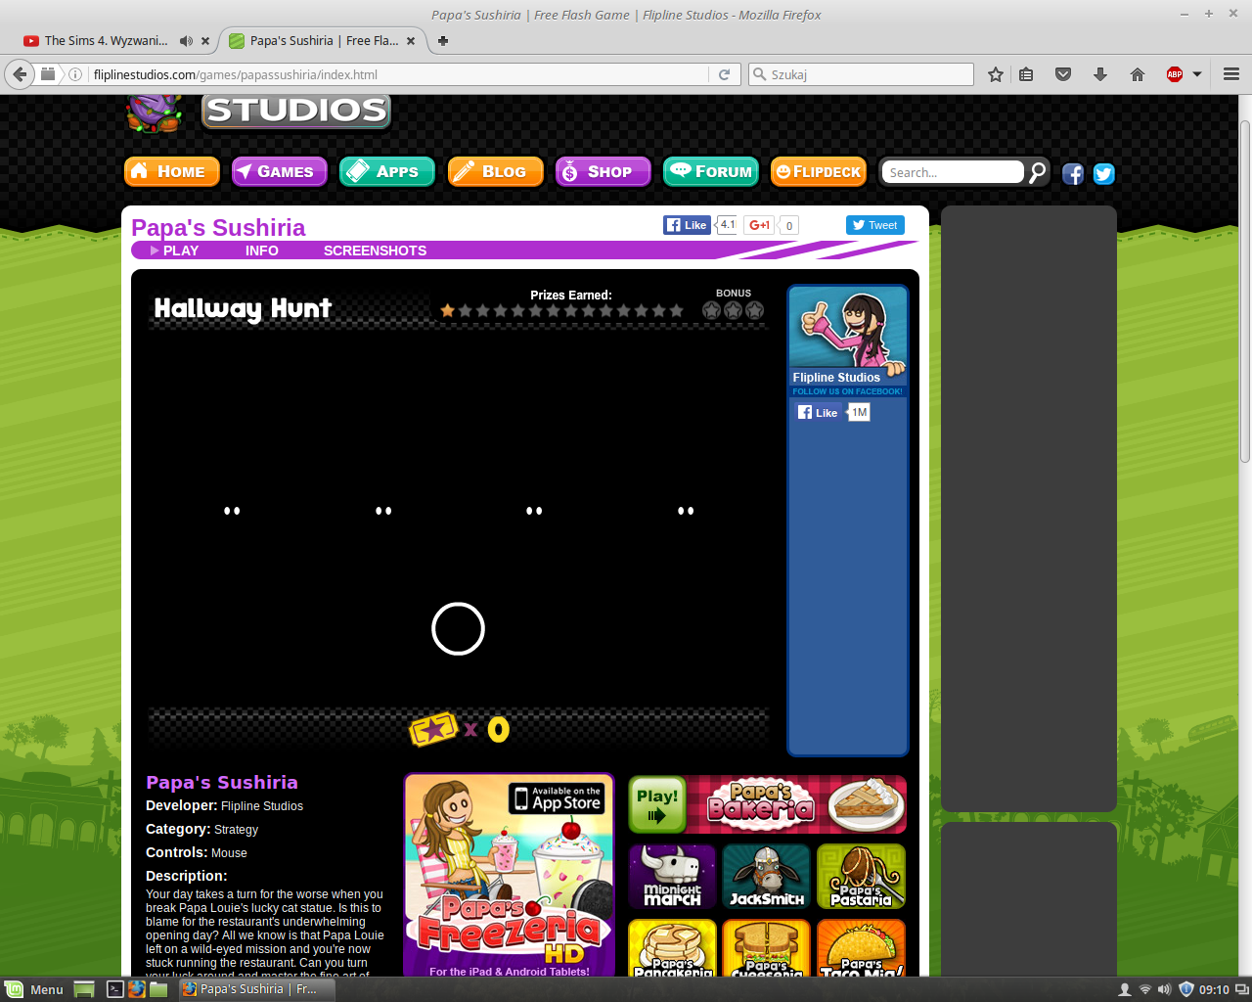Screen dimensions: 1252x1002
Task: Open the volume icon in system tray
Action: point(1164,989)
